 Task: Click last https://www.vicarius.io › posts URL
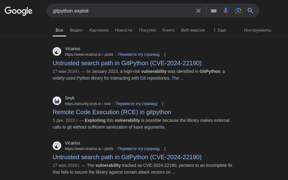89,149
